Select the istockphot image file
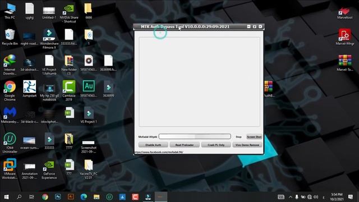Screen dimensions: 359x202 click(x=49, y=117)
